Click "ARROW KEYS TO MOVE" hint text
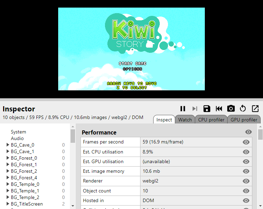Screen dimensions: 263x209 click(132, 83)
